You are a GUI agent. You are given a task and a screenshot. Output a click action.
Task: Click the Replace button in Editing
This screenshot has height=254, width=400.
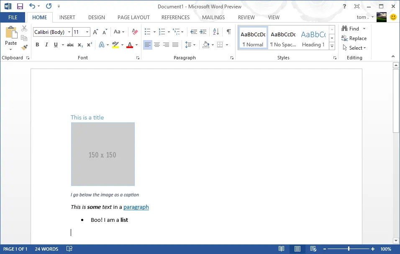pos(354,38)
